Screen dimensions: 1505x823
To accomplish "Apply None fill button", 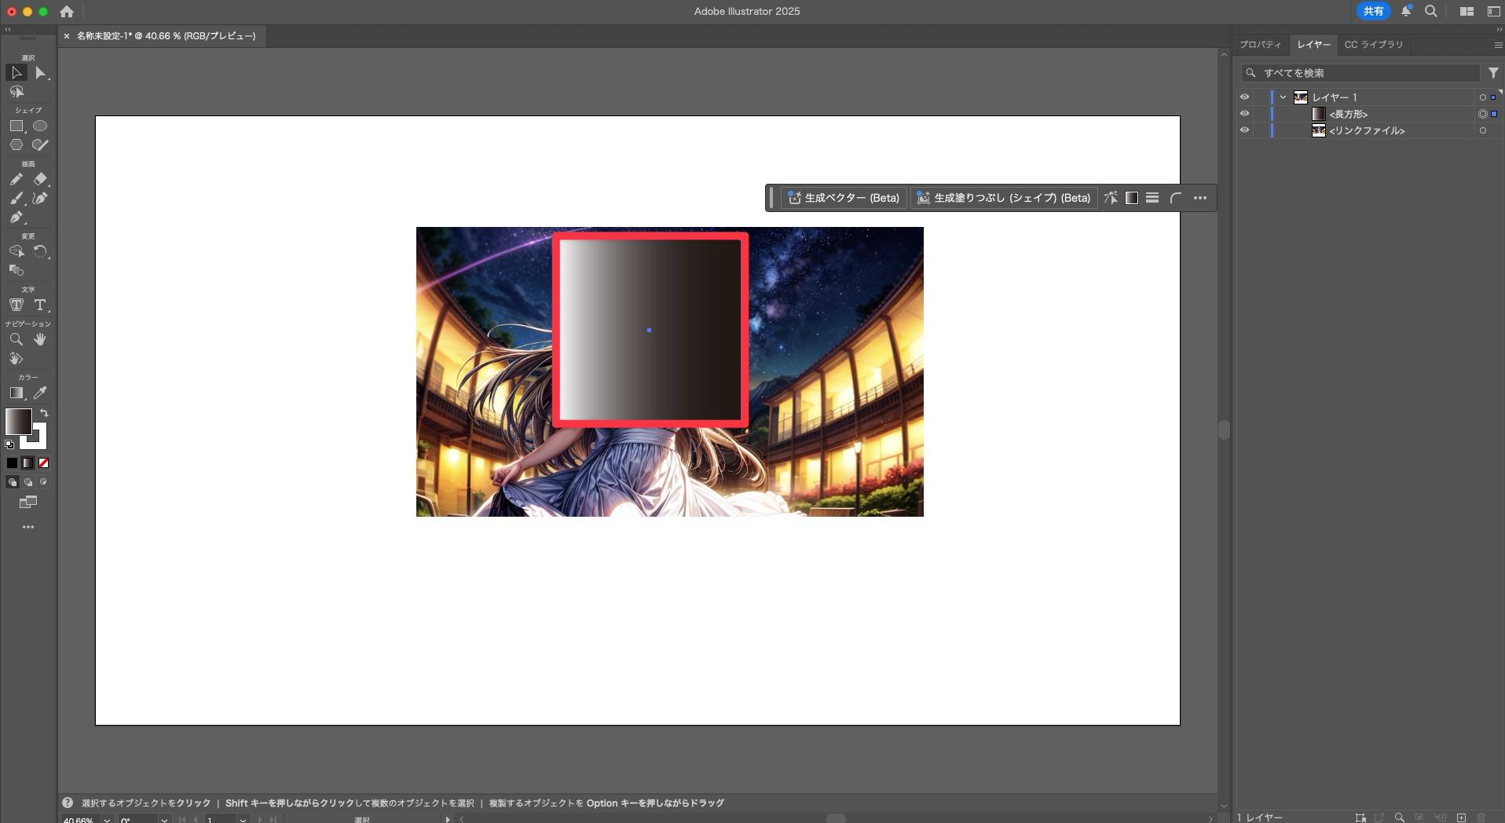I will 43,463.
